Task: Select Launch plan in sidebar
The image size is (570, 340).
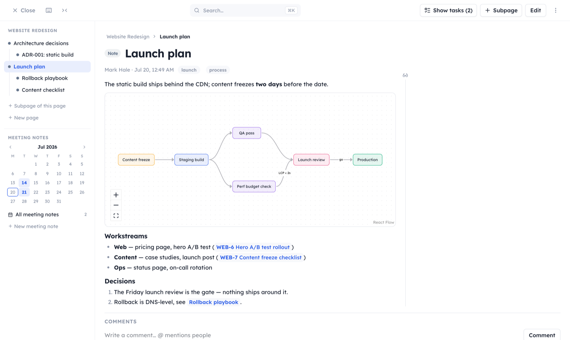Action: tap(47, 67)
